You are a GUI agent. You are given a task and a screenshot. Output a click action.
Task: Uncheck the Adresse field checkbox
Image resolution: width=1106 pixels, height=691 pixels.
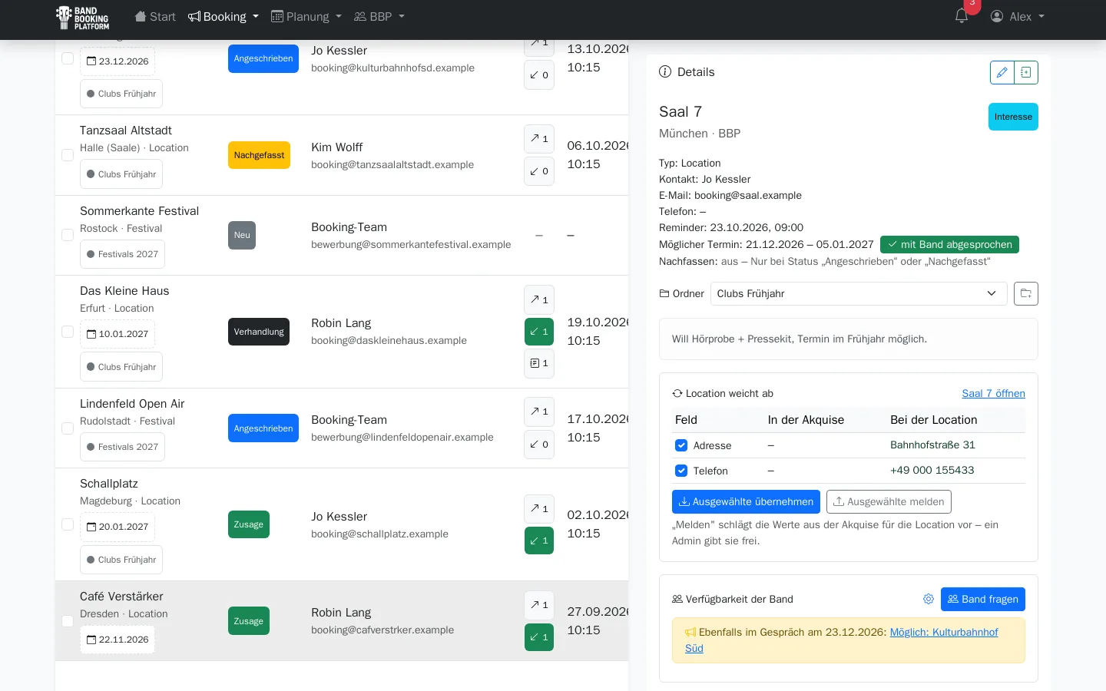681,445
